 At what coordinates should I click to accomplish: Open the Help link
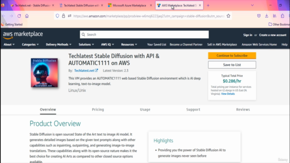click(x=285, y=44)
